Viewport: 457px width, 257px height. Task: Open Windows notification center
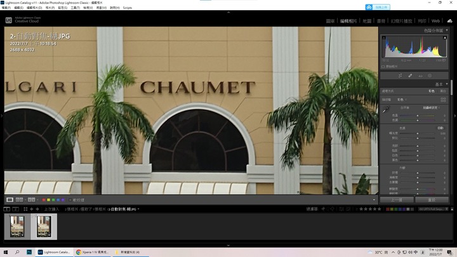(450, 252)
